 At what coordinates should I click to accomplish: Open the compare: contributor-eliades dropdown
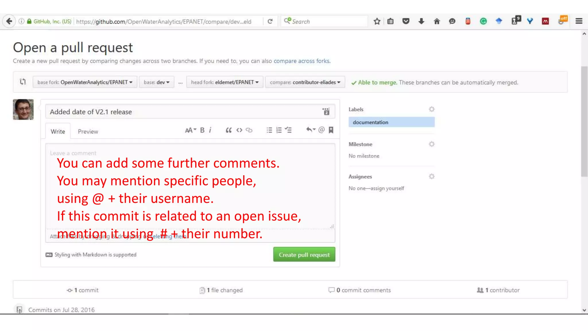pyautogui.click(x=305, y=82)
